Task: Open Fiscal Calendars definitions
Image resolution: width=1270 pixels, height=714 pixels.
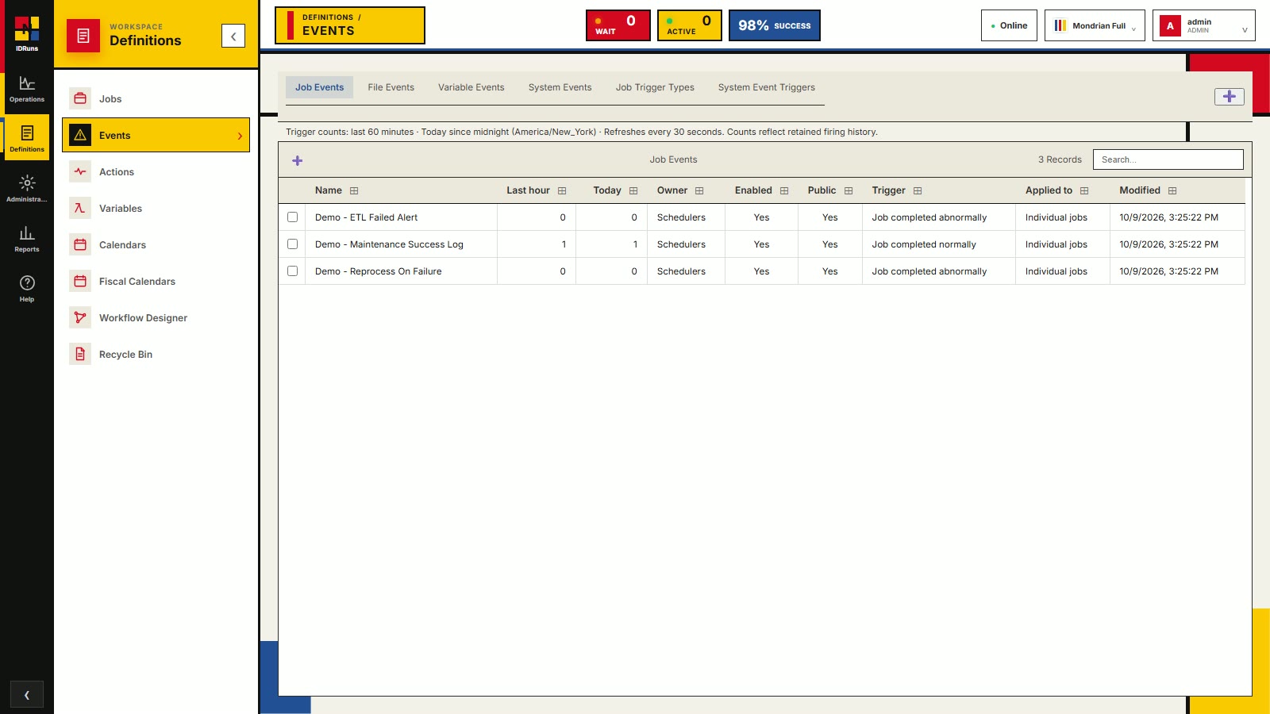Action: [x=156, y=282]
